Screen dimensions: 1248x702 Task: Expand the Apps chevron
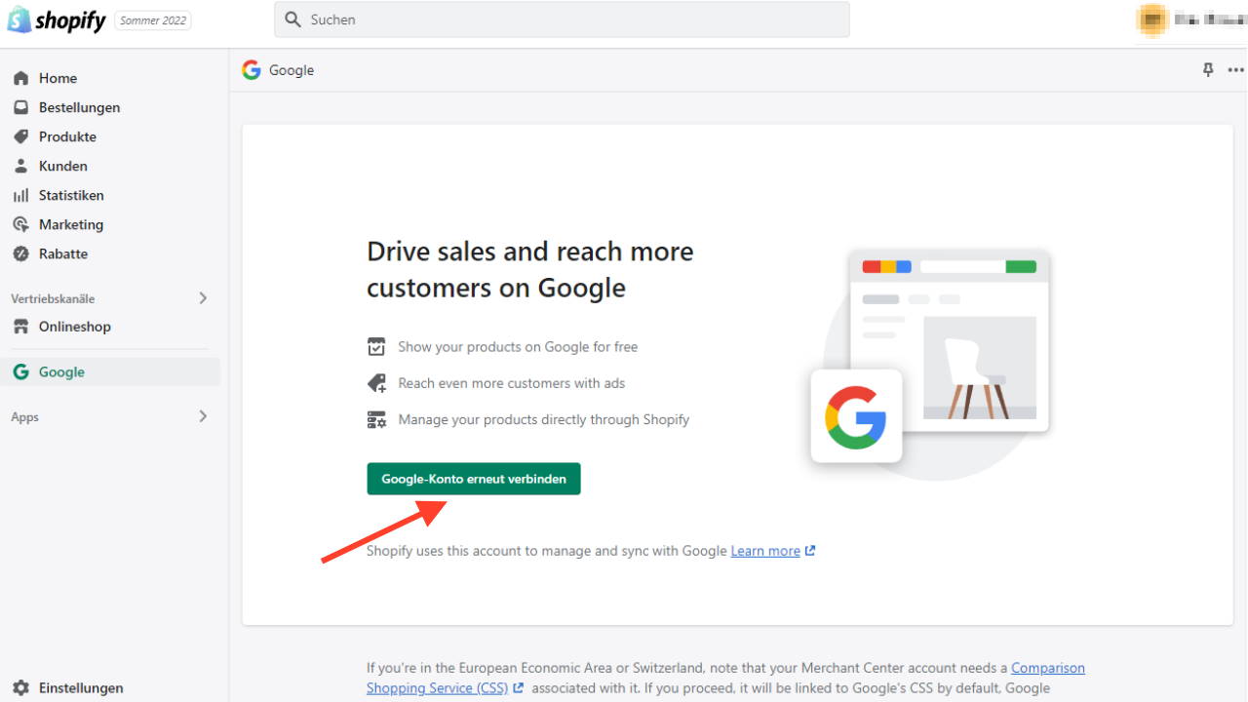(x=203, y=416)
